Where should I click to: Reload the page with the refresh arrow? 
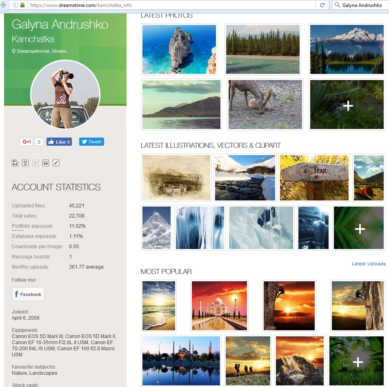(322, 5)
